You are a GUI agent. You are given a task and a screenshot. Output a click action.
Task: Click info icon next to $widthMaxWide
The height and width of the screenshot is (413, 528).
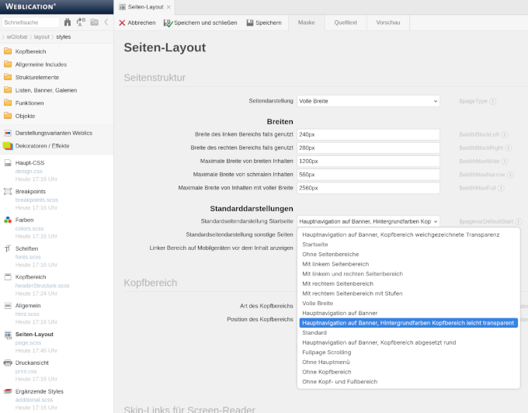pos(505,161)
